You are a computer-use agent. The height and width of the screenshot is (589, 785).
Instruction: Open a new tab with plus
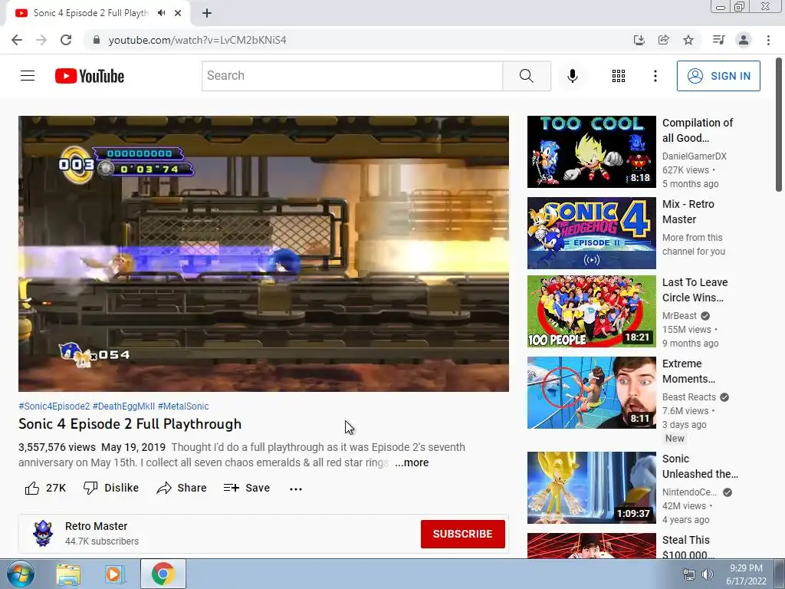(x=207, y=13)
